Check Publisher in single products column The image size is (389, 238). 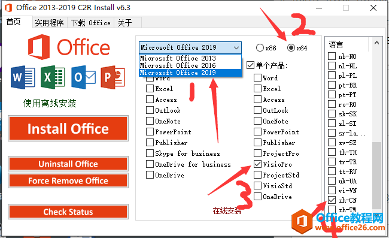pyautogui.click(x=257, y=143)
